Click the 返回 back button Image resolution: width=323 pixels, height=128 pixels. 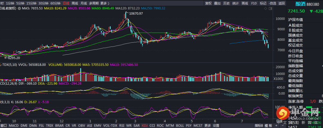(x=281, y=3)
